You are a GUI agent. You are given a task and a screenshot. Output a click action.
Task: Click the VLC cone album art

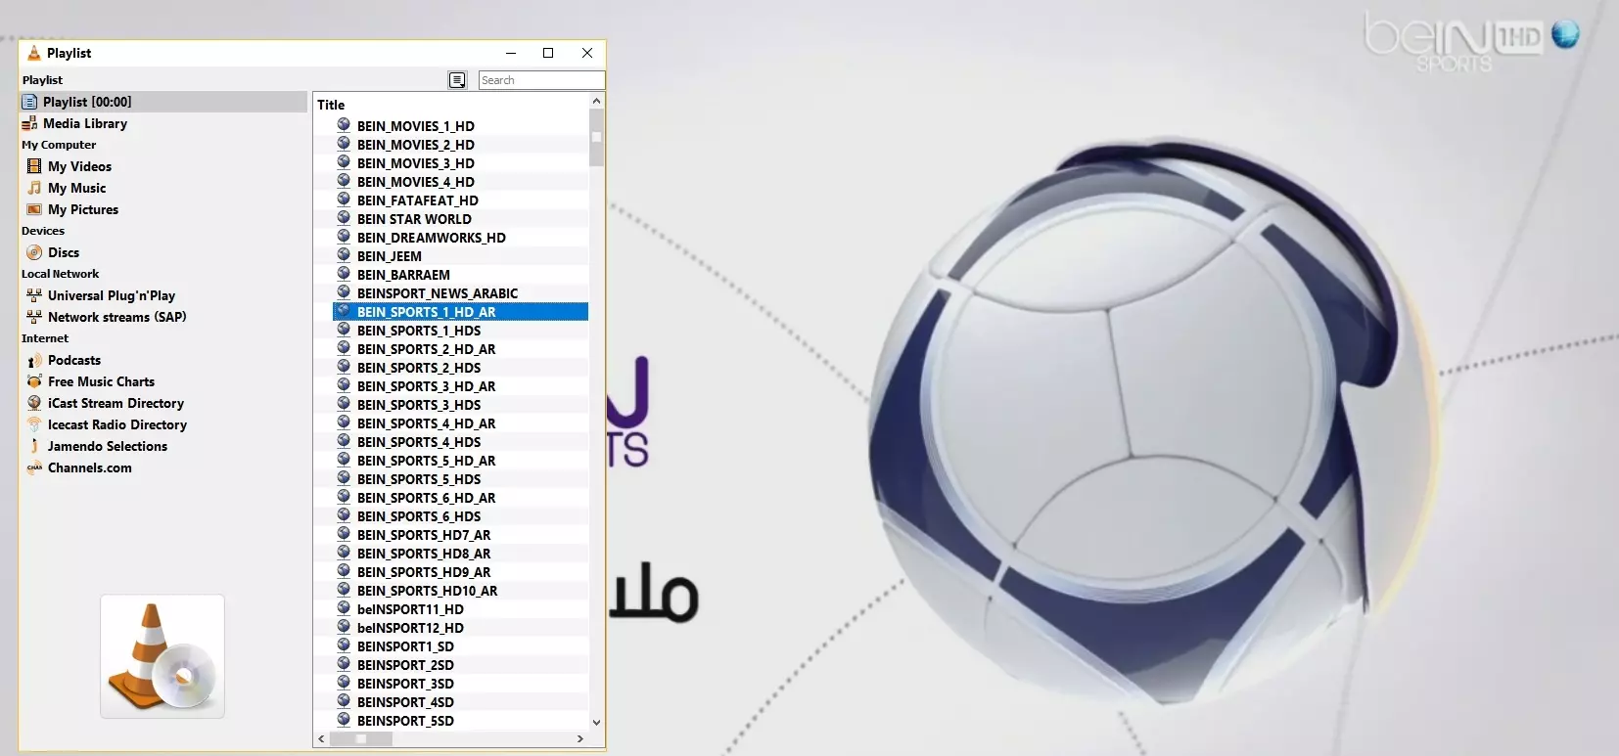162,656
